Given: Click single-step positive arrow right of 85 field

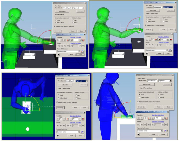Looking at the screenshot, I should click(80, 119).
